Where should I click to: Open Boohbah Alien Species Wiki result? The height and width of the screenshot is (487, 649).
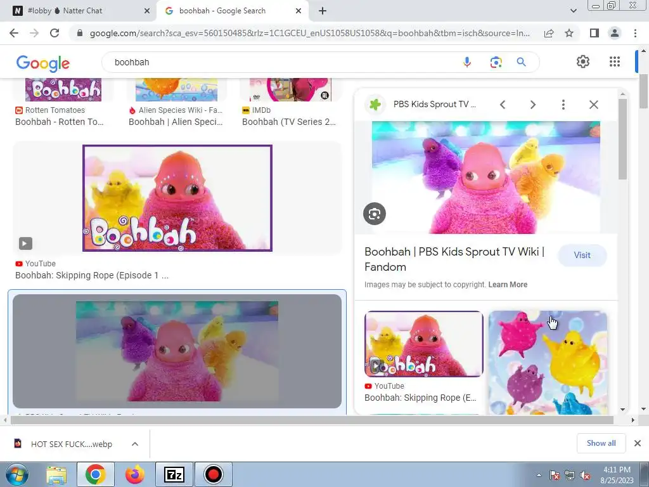pos(176,122)
